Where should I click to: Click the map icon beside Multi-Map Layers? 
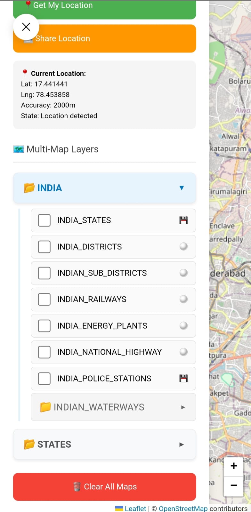(x=19, y=149)
